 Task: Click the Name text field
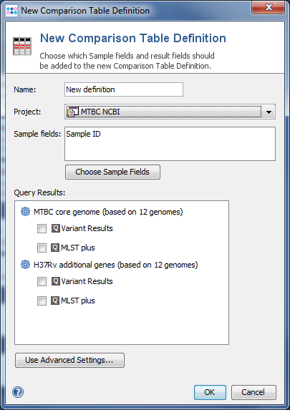124,89
